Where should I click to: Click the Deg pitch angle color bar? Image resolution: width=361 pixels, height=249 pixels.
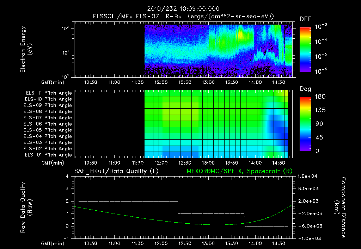coord(305,124)
